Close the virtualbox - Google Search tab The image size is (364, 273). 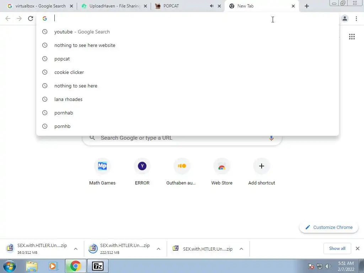pyautogui.click(x=71, y=6)
